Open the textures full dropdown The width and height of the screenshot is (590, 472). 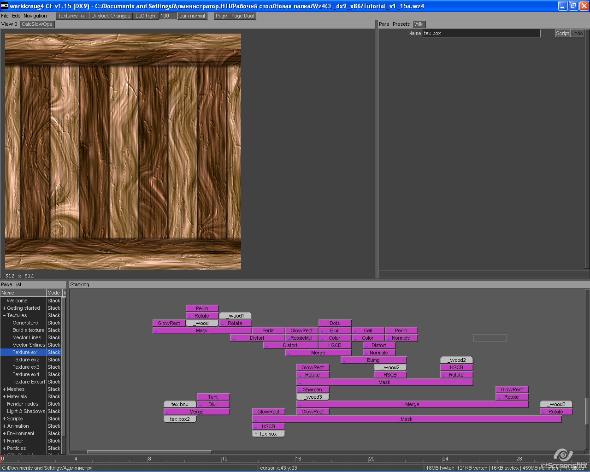pyautogui.click(x=72, y=16)
